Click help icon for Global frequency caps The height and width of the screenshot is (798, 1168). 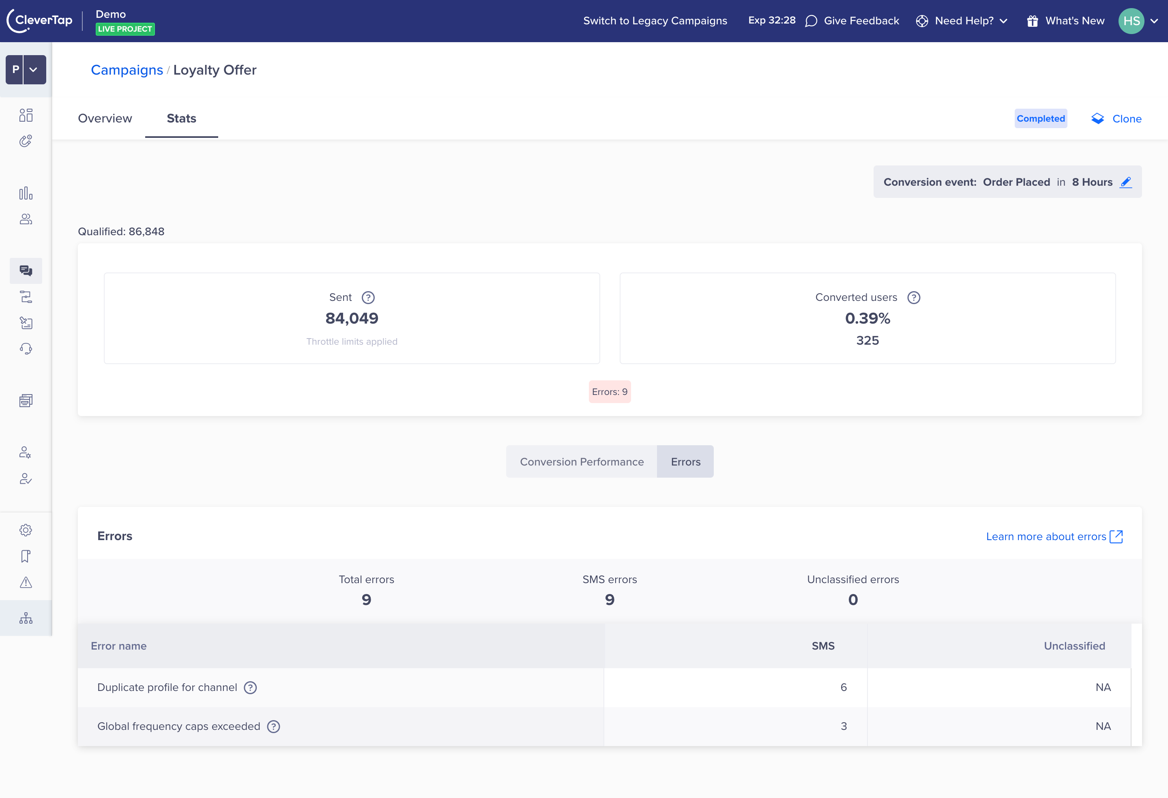coord(273,726)
